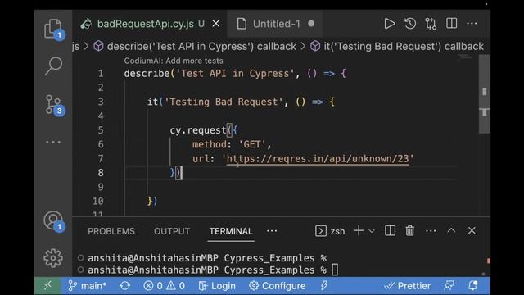Split the terminal pane
The height and width of the screenshot is (295, 524).
pyautogui.click(x=390, y=231)
